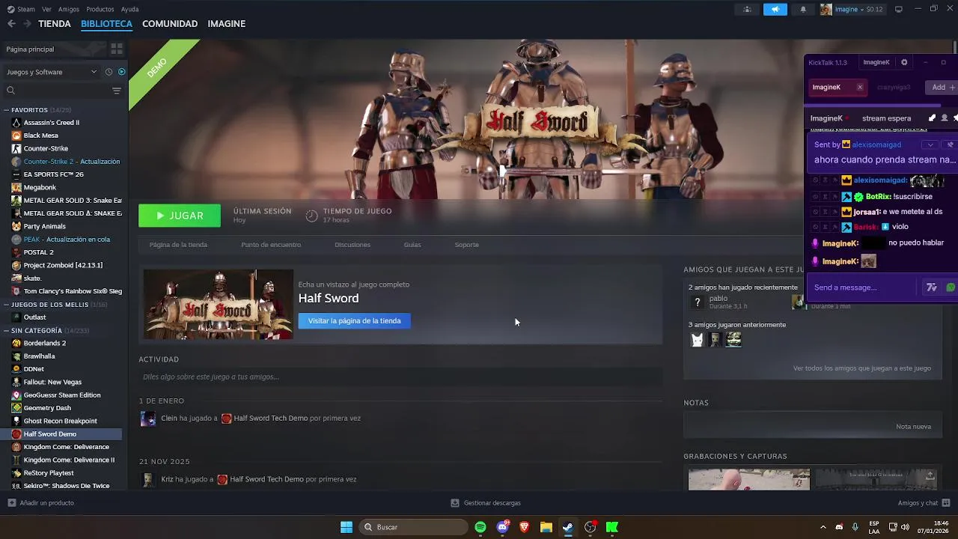958x539 pixels.
Task: Open OBS Studio from the taskbar
Action: click(x=591, y=527)
